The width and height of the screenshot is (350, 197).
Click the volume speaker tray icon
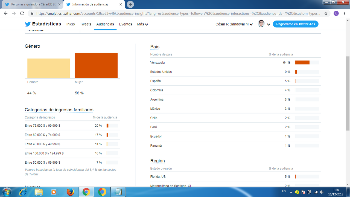tap(322, 192)
